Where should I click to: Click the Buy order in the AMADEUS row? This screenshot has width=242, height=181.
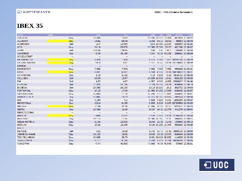click(x=71, y=54)
